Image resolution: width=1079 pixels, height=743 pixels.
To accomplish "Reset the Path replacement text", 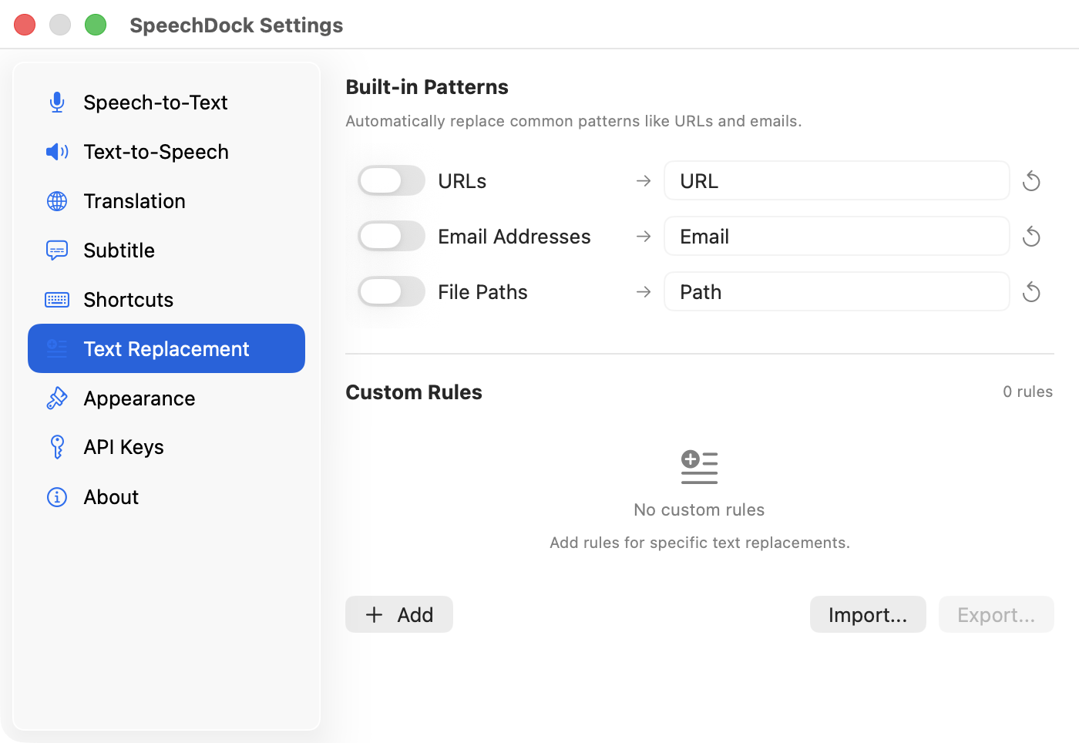I will tap(1031, 291).
